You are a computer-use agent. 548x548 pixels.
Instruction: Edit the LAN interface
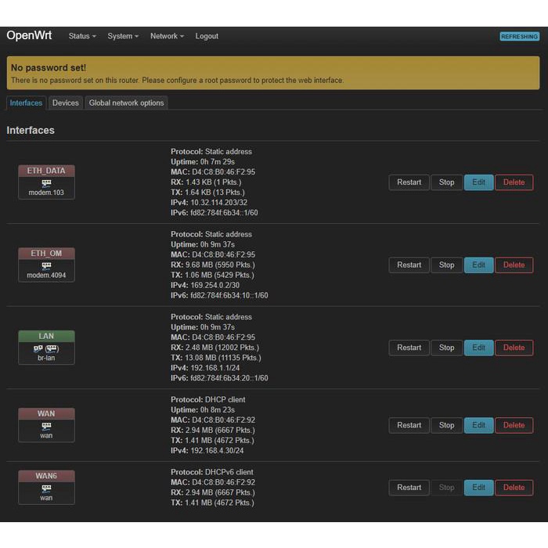pos(478,348)
